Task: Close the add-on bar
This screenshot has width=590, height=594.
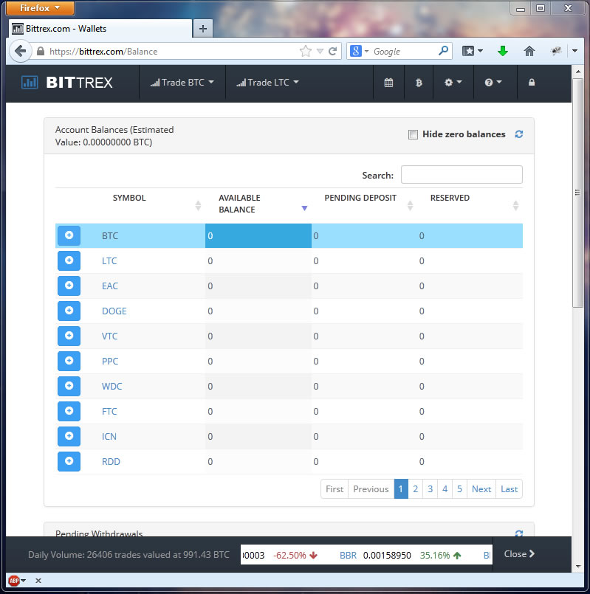Action: (38, 581)
